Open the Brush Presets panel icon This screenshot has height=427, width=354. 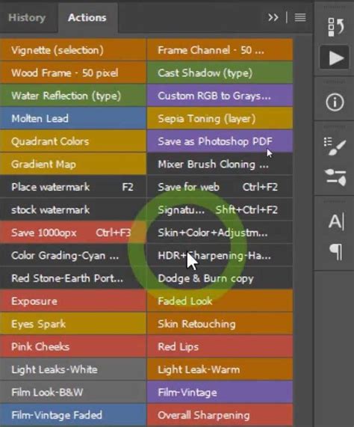(x=335, y=147)
